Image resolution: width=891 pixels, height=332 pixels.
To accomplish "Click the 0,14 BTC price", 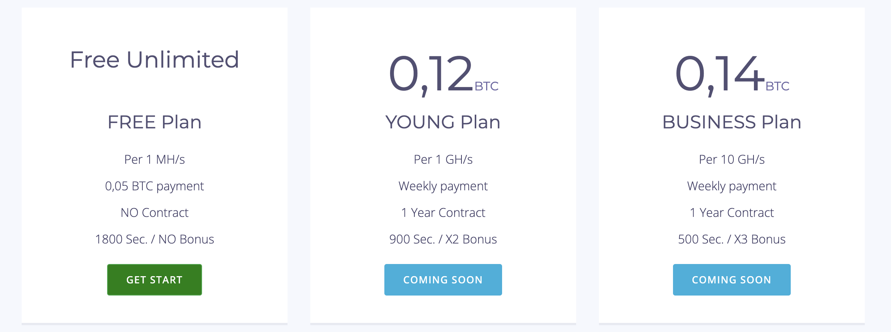I will coord(731,75).
